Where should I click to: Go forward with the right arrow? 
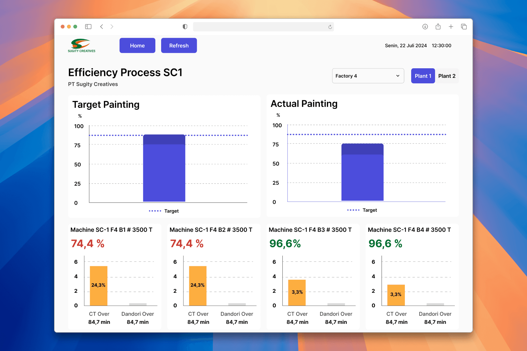pos(112,27)
